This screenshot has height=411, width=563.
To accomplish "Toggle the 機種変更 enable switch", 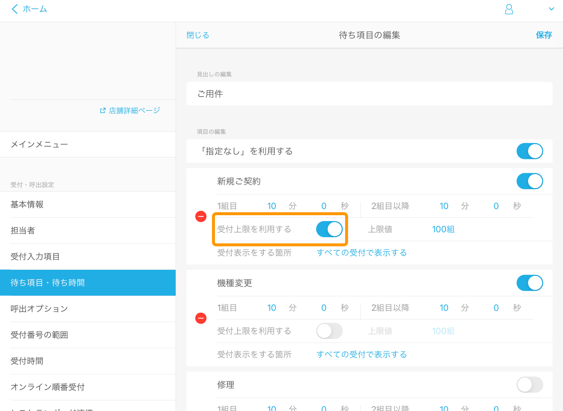I will [530, 283].
